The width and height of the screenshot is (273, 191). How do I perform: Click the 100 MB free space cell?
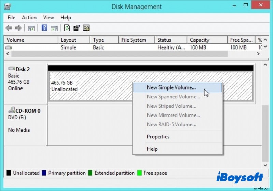coord(238,47)
